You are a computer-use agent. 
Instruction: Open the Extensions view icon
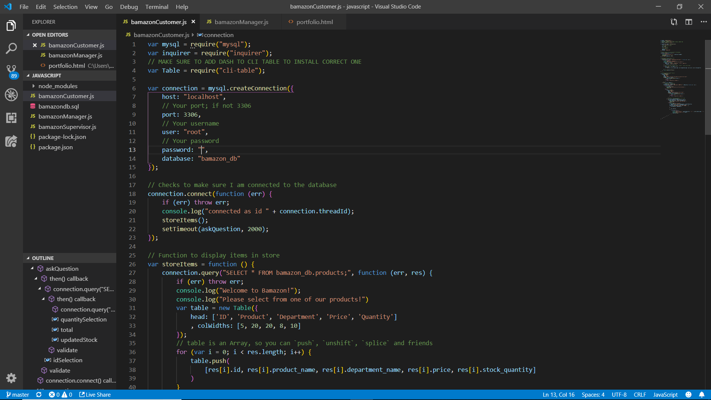point(11,118)
